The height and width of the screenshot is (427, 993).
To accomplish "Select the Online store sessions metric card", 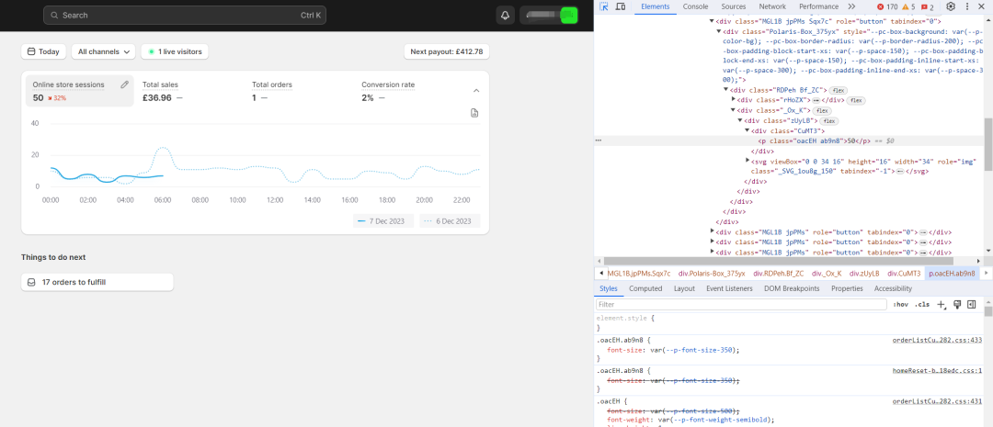I will tap(80, 91).
